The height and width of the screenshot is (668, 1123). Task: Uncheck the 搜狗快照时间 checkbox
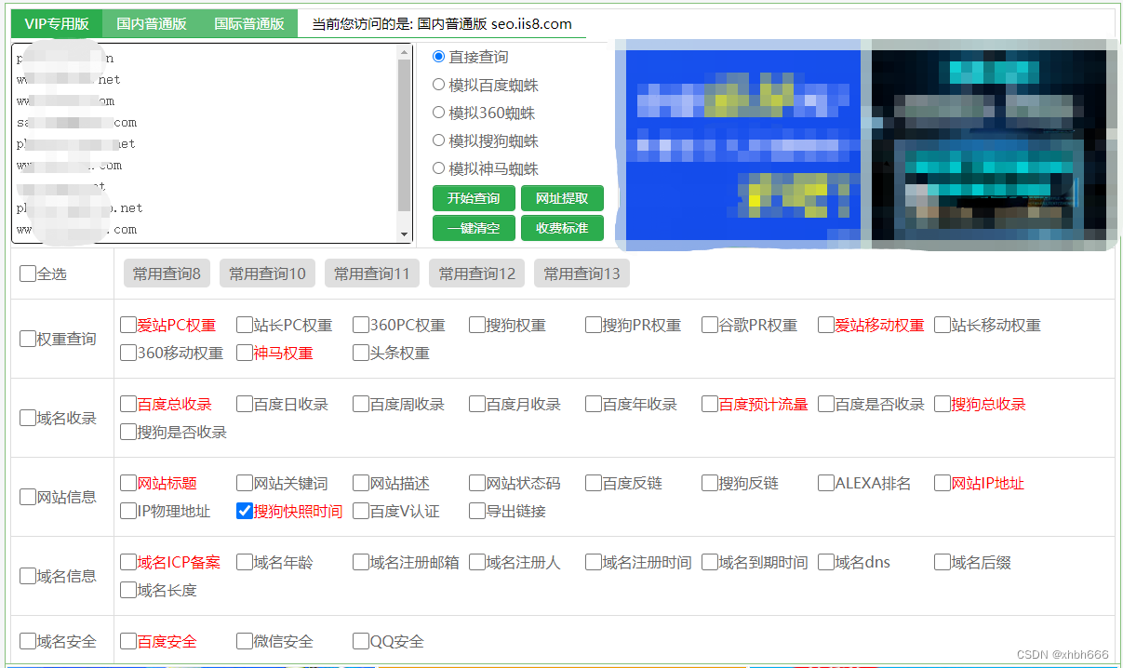[x=245, y=511]
